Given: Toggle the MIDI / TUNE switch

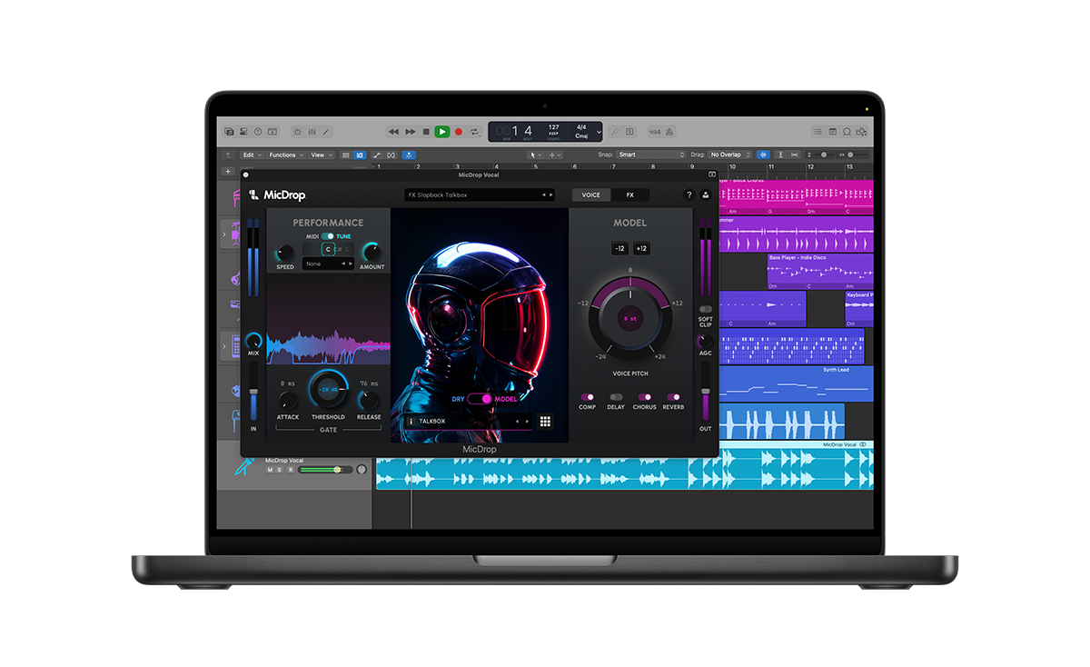Looking at the screenshot, I should [327, 236].
